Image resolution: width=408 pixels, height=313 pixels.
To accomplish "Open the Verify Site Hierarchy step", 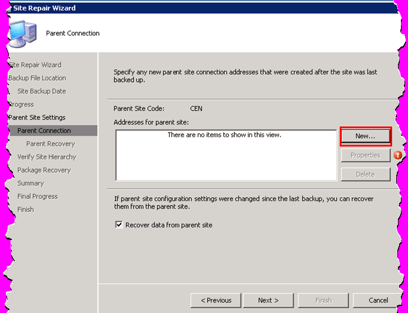I will click(x=47, y=157).
